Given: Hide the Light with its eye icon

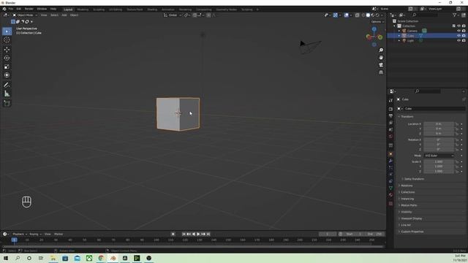Looking at the screenshot, I should (458, 41).
